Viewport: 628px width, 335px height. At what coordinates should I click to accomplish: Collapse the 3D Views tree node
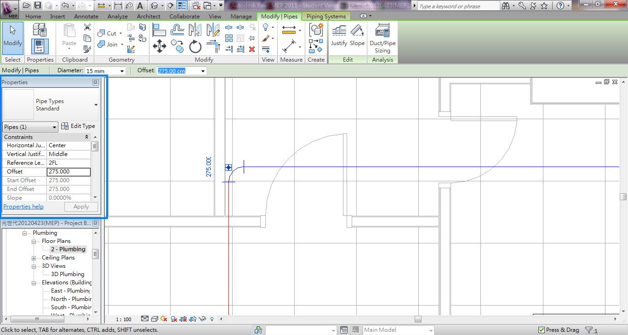(34, 266)
